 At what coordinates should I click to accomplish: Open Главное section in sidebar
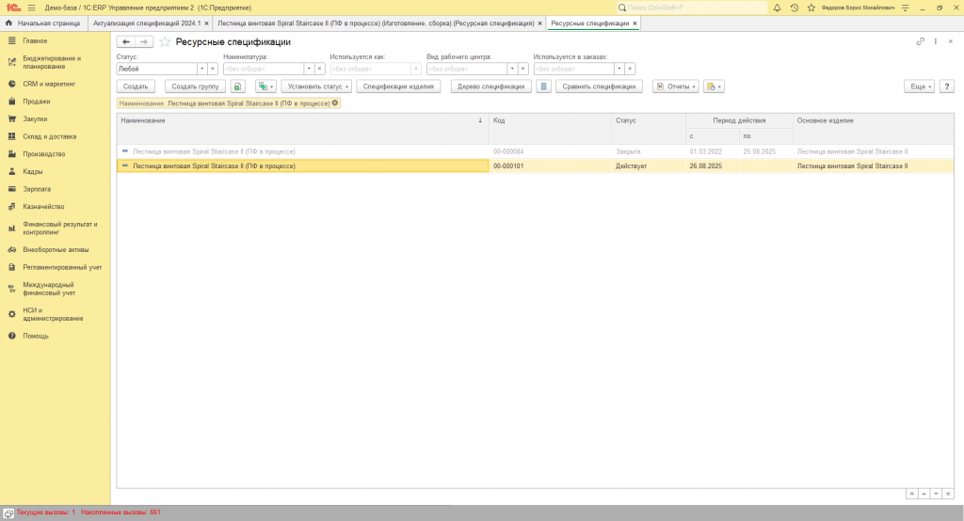(x=35, y=40)
